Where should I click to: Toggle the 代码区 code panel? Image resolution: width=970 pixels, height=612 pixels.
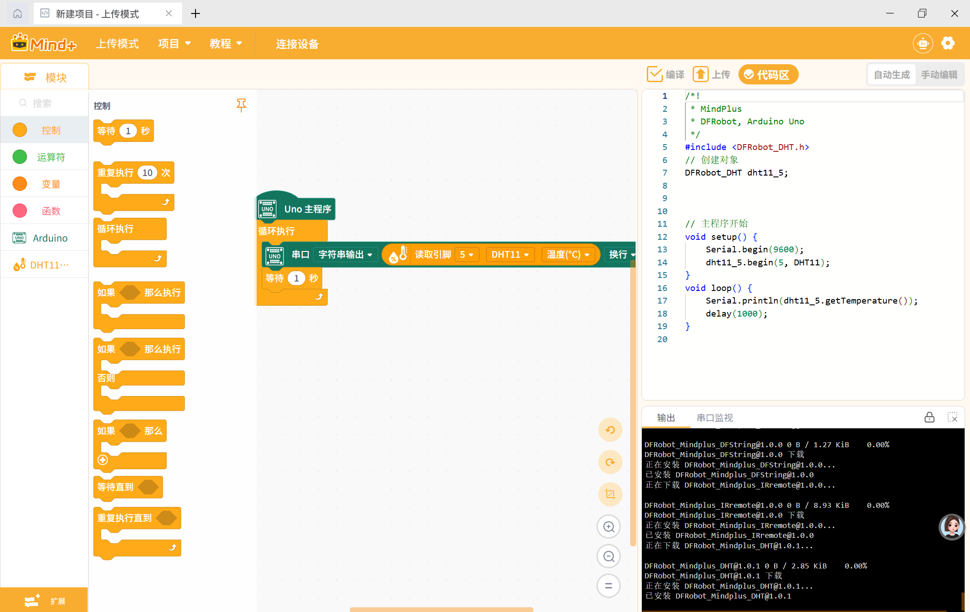768,75
